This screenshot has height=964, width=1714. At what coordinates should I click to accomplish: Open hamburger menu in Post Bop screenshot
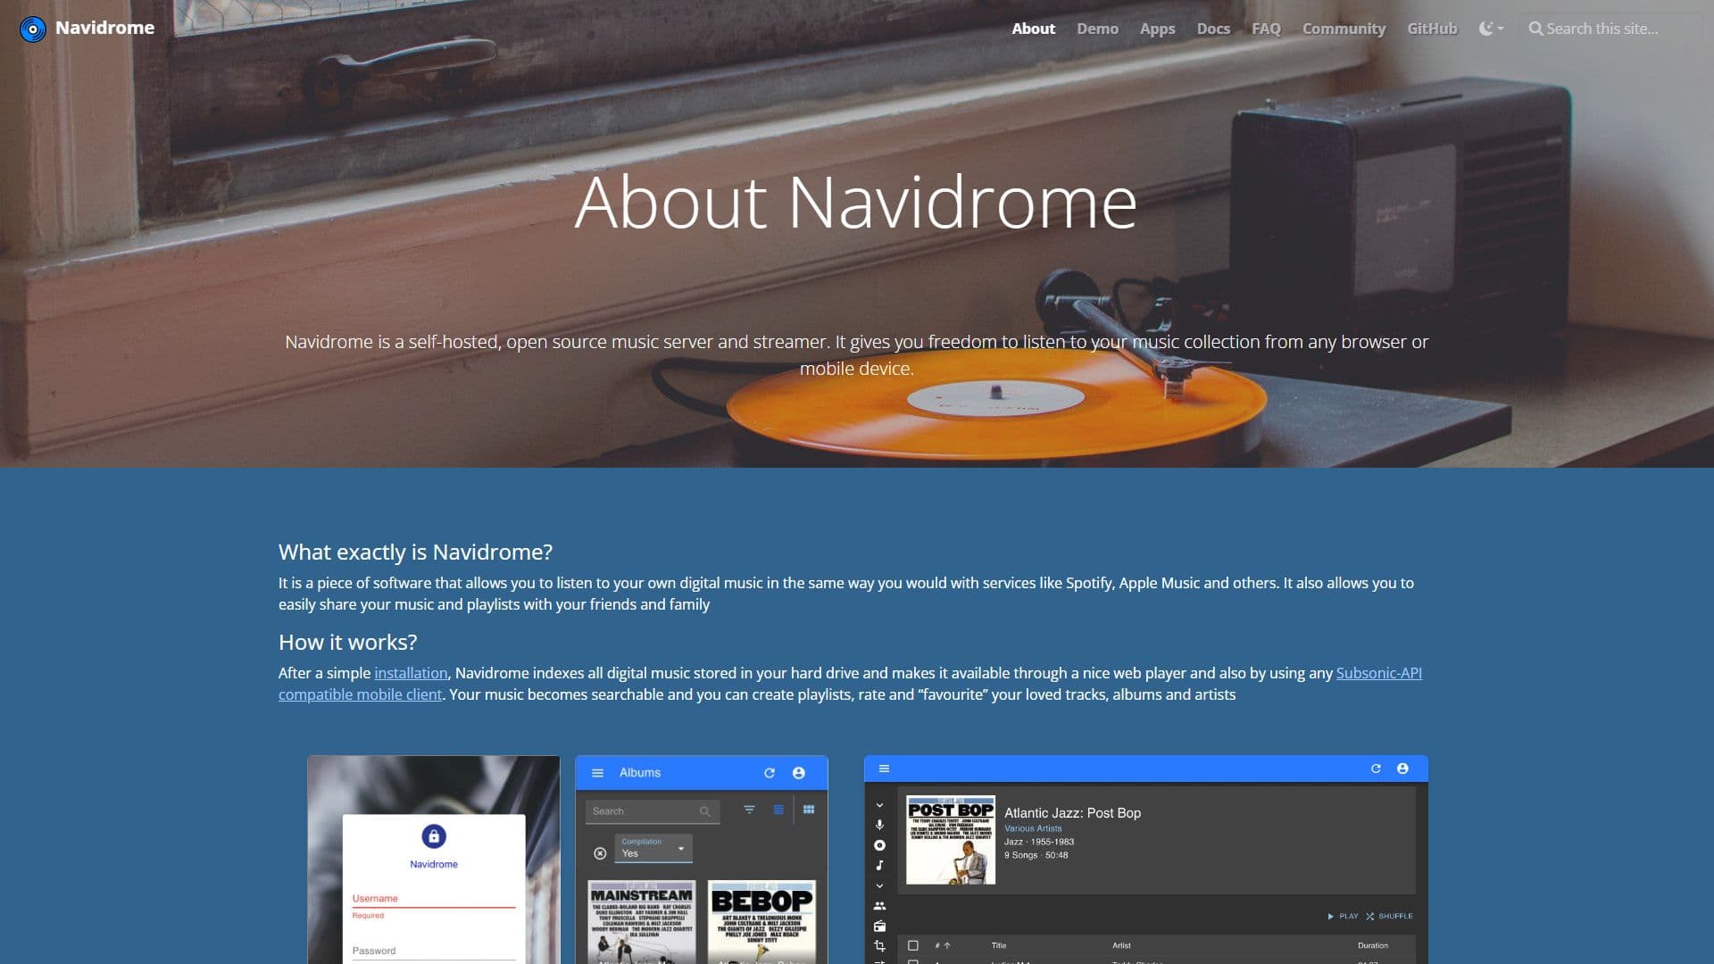884,769
